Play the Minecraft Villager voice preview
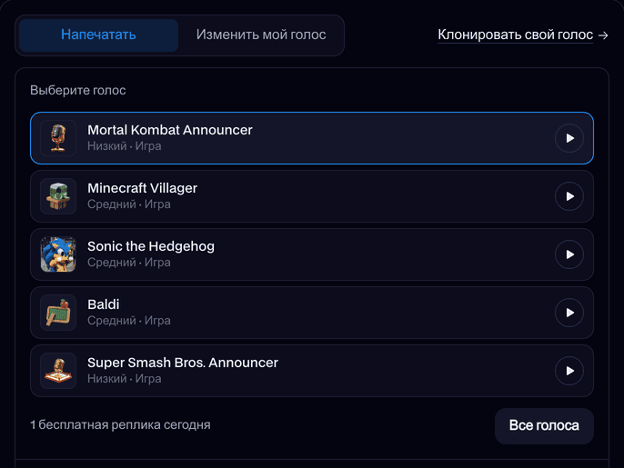Image resolution: width=624 pixels, height=468 pixels. (x=569, y=196)
